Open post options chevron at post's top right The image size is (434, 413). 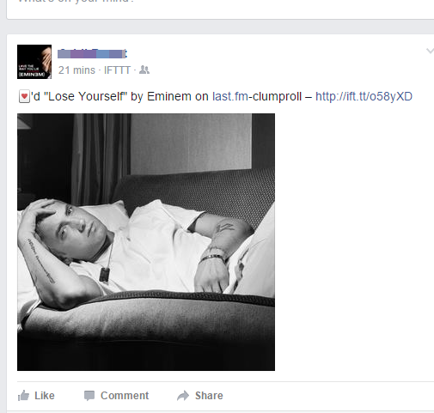tap(430, 52)
